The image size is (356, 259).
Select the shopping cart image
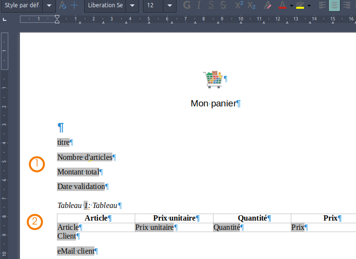coord(213,80)
